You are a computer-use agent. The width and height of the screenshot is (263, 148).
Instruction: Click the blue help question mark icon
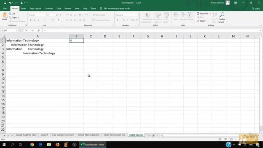click(x=228, y=144)
